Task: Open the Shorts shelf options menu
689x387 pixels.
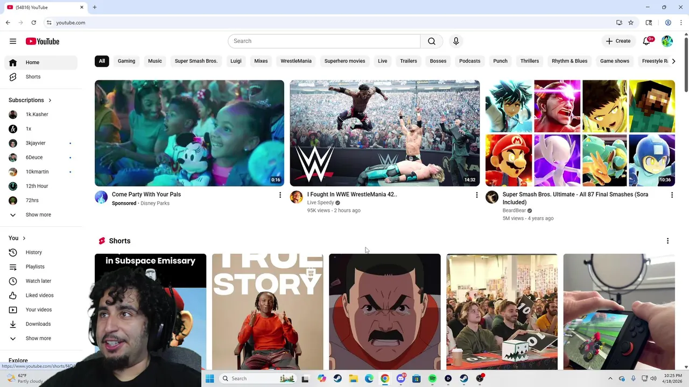Action: pos(667,241)
